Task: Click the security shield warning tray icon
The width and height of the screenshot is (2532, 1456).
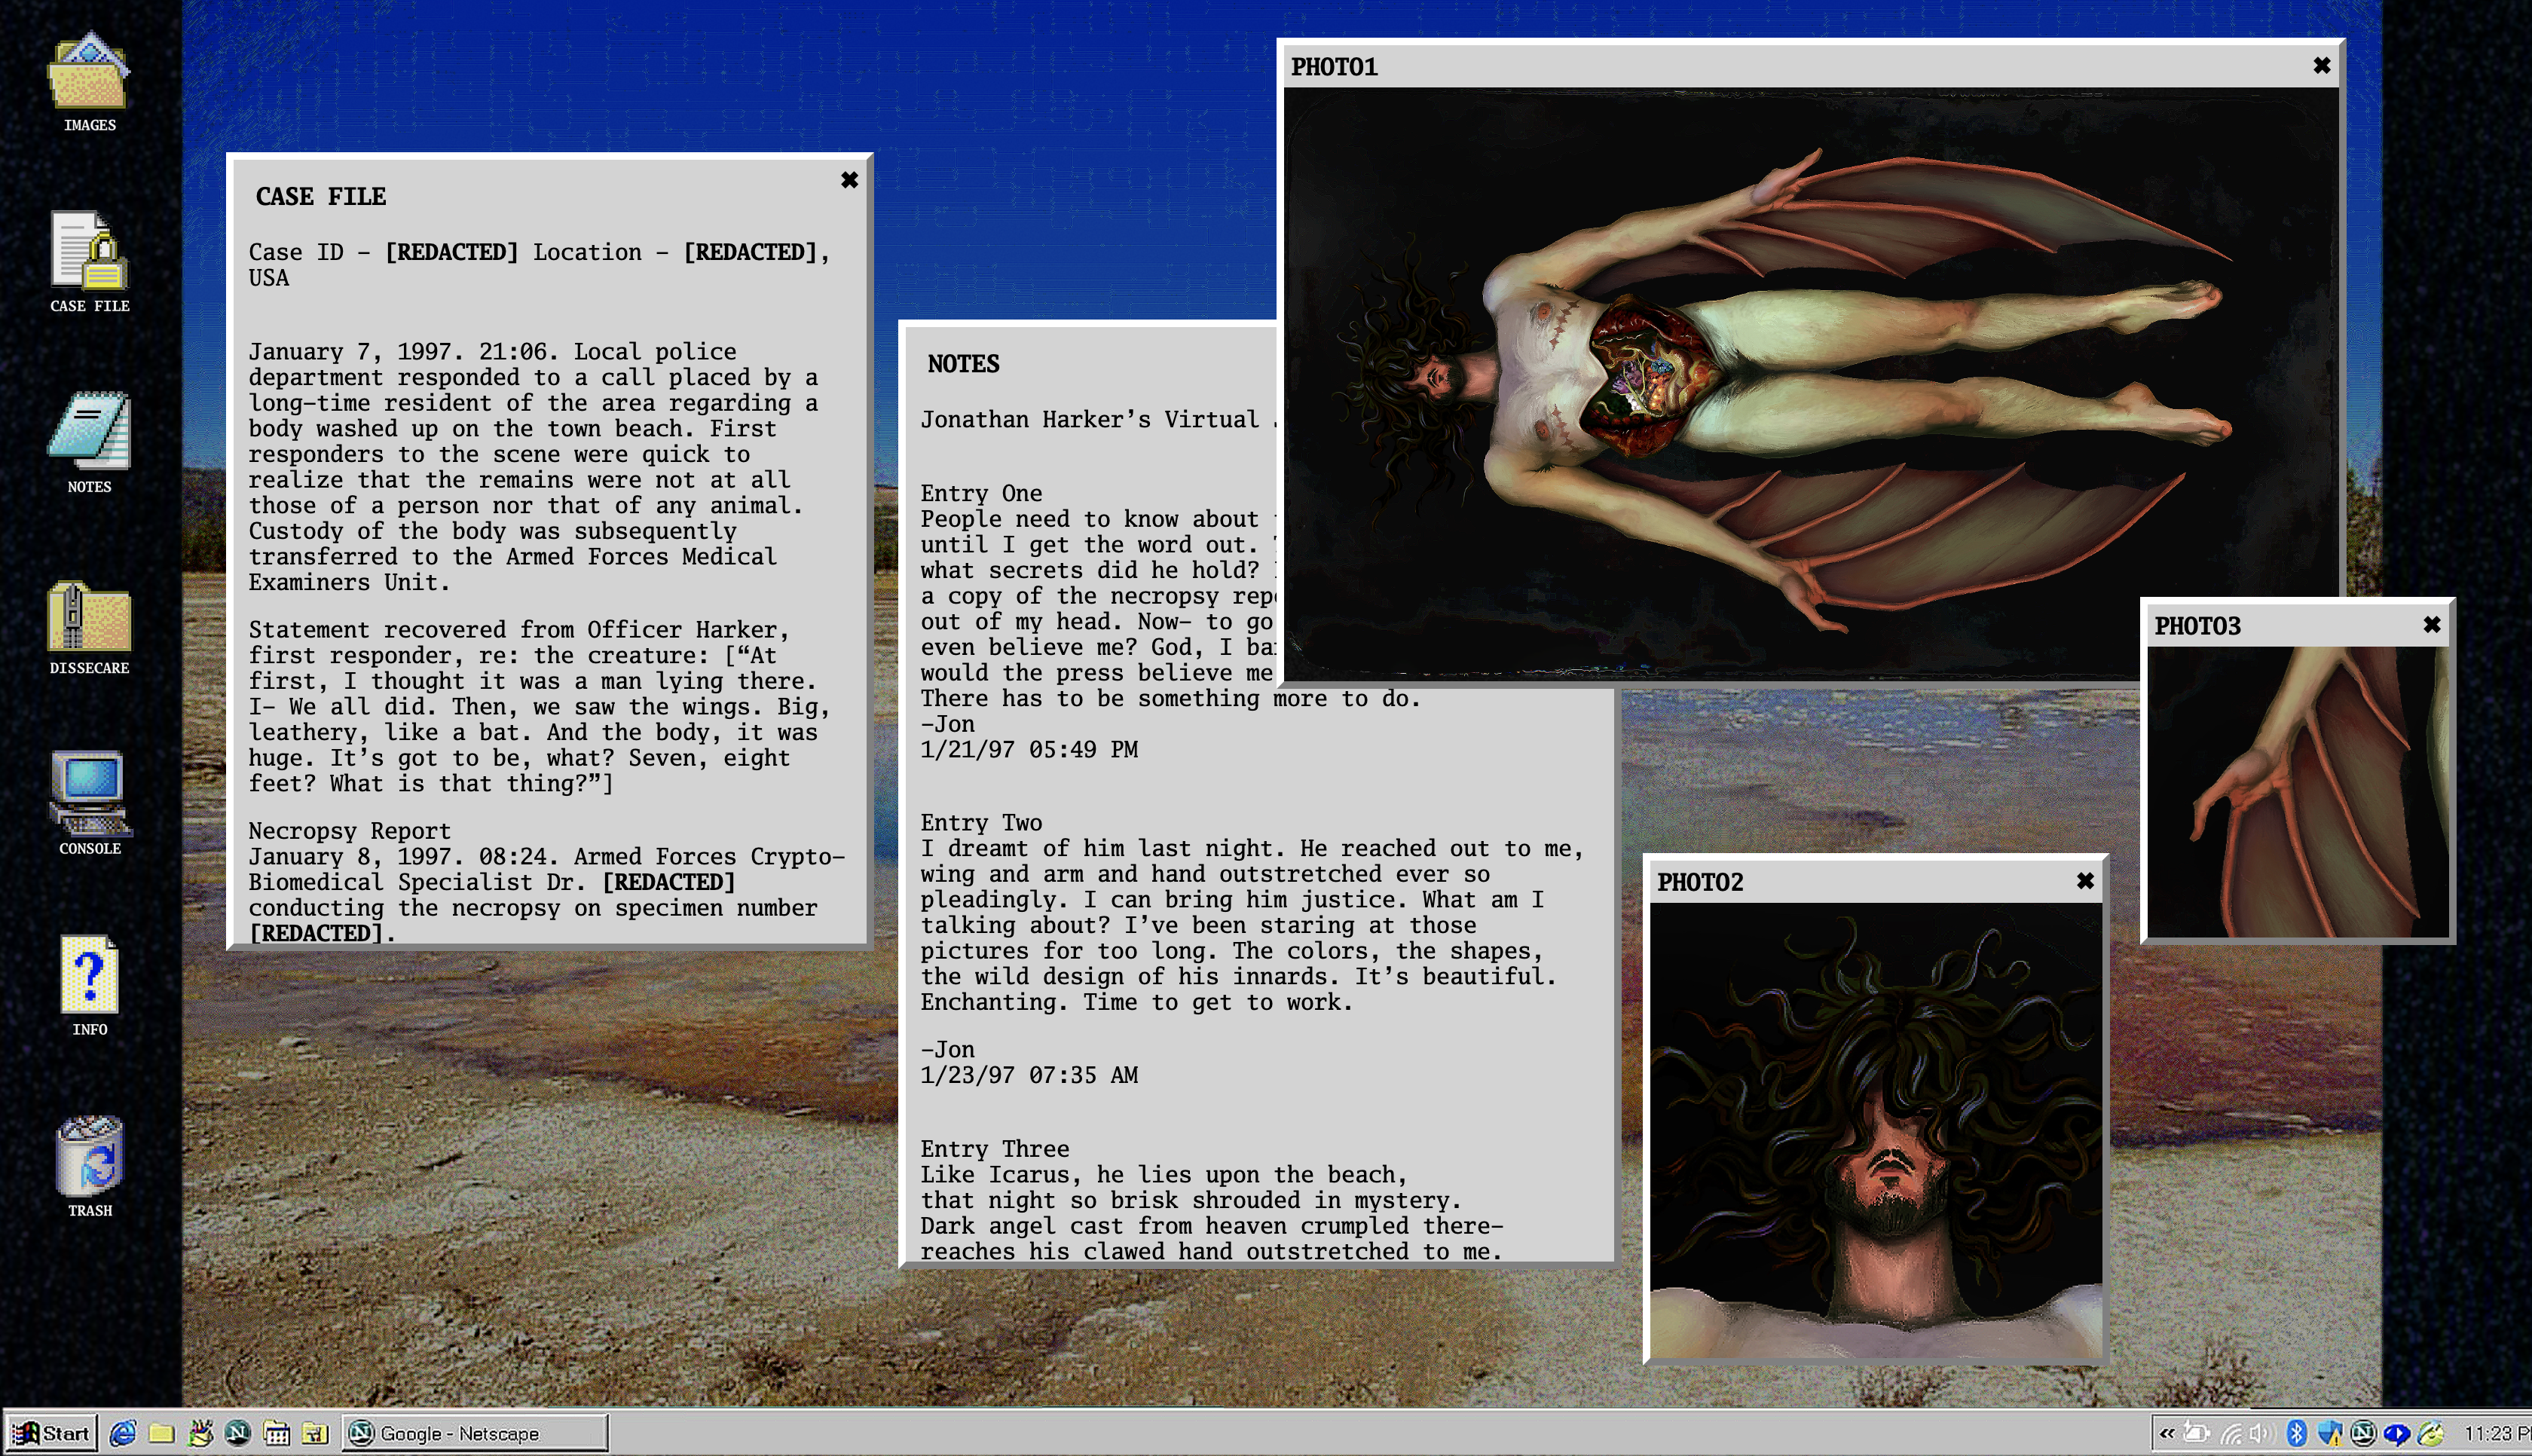Action: [x=2329, y=1433]
